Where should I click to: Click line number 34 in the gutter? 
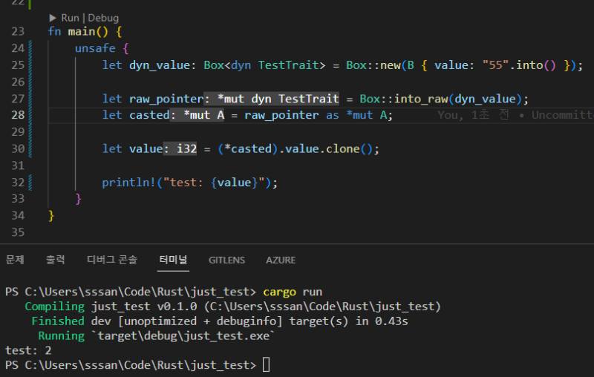coord(18,215)
